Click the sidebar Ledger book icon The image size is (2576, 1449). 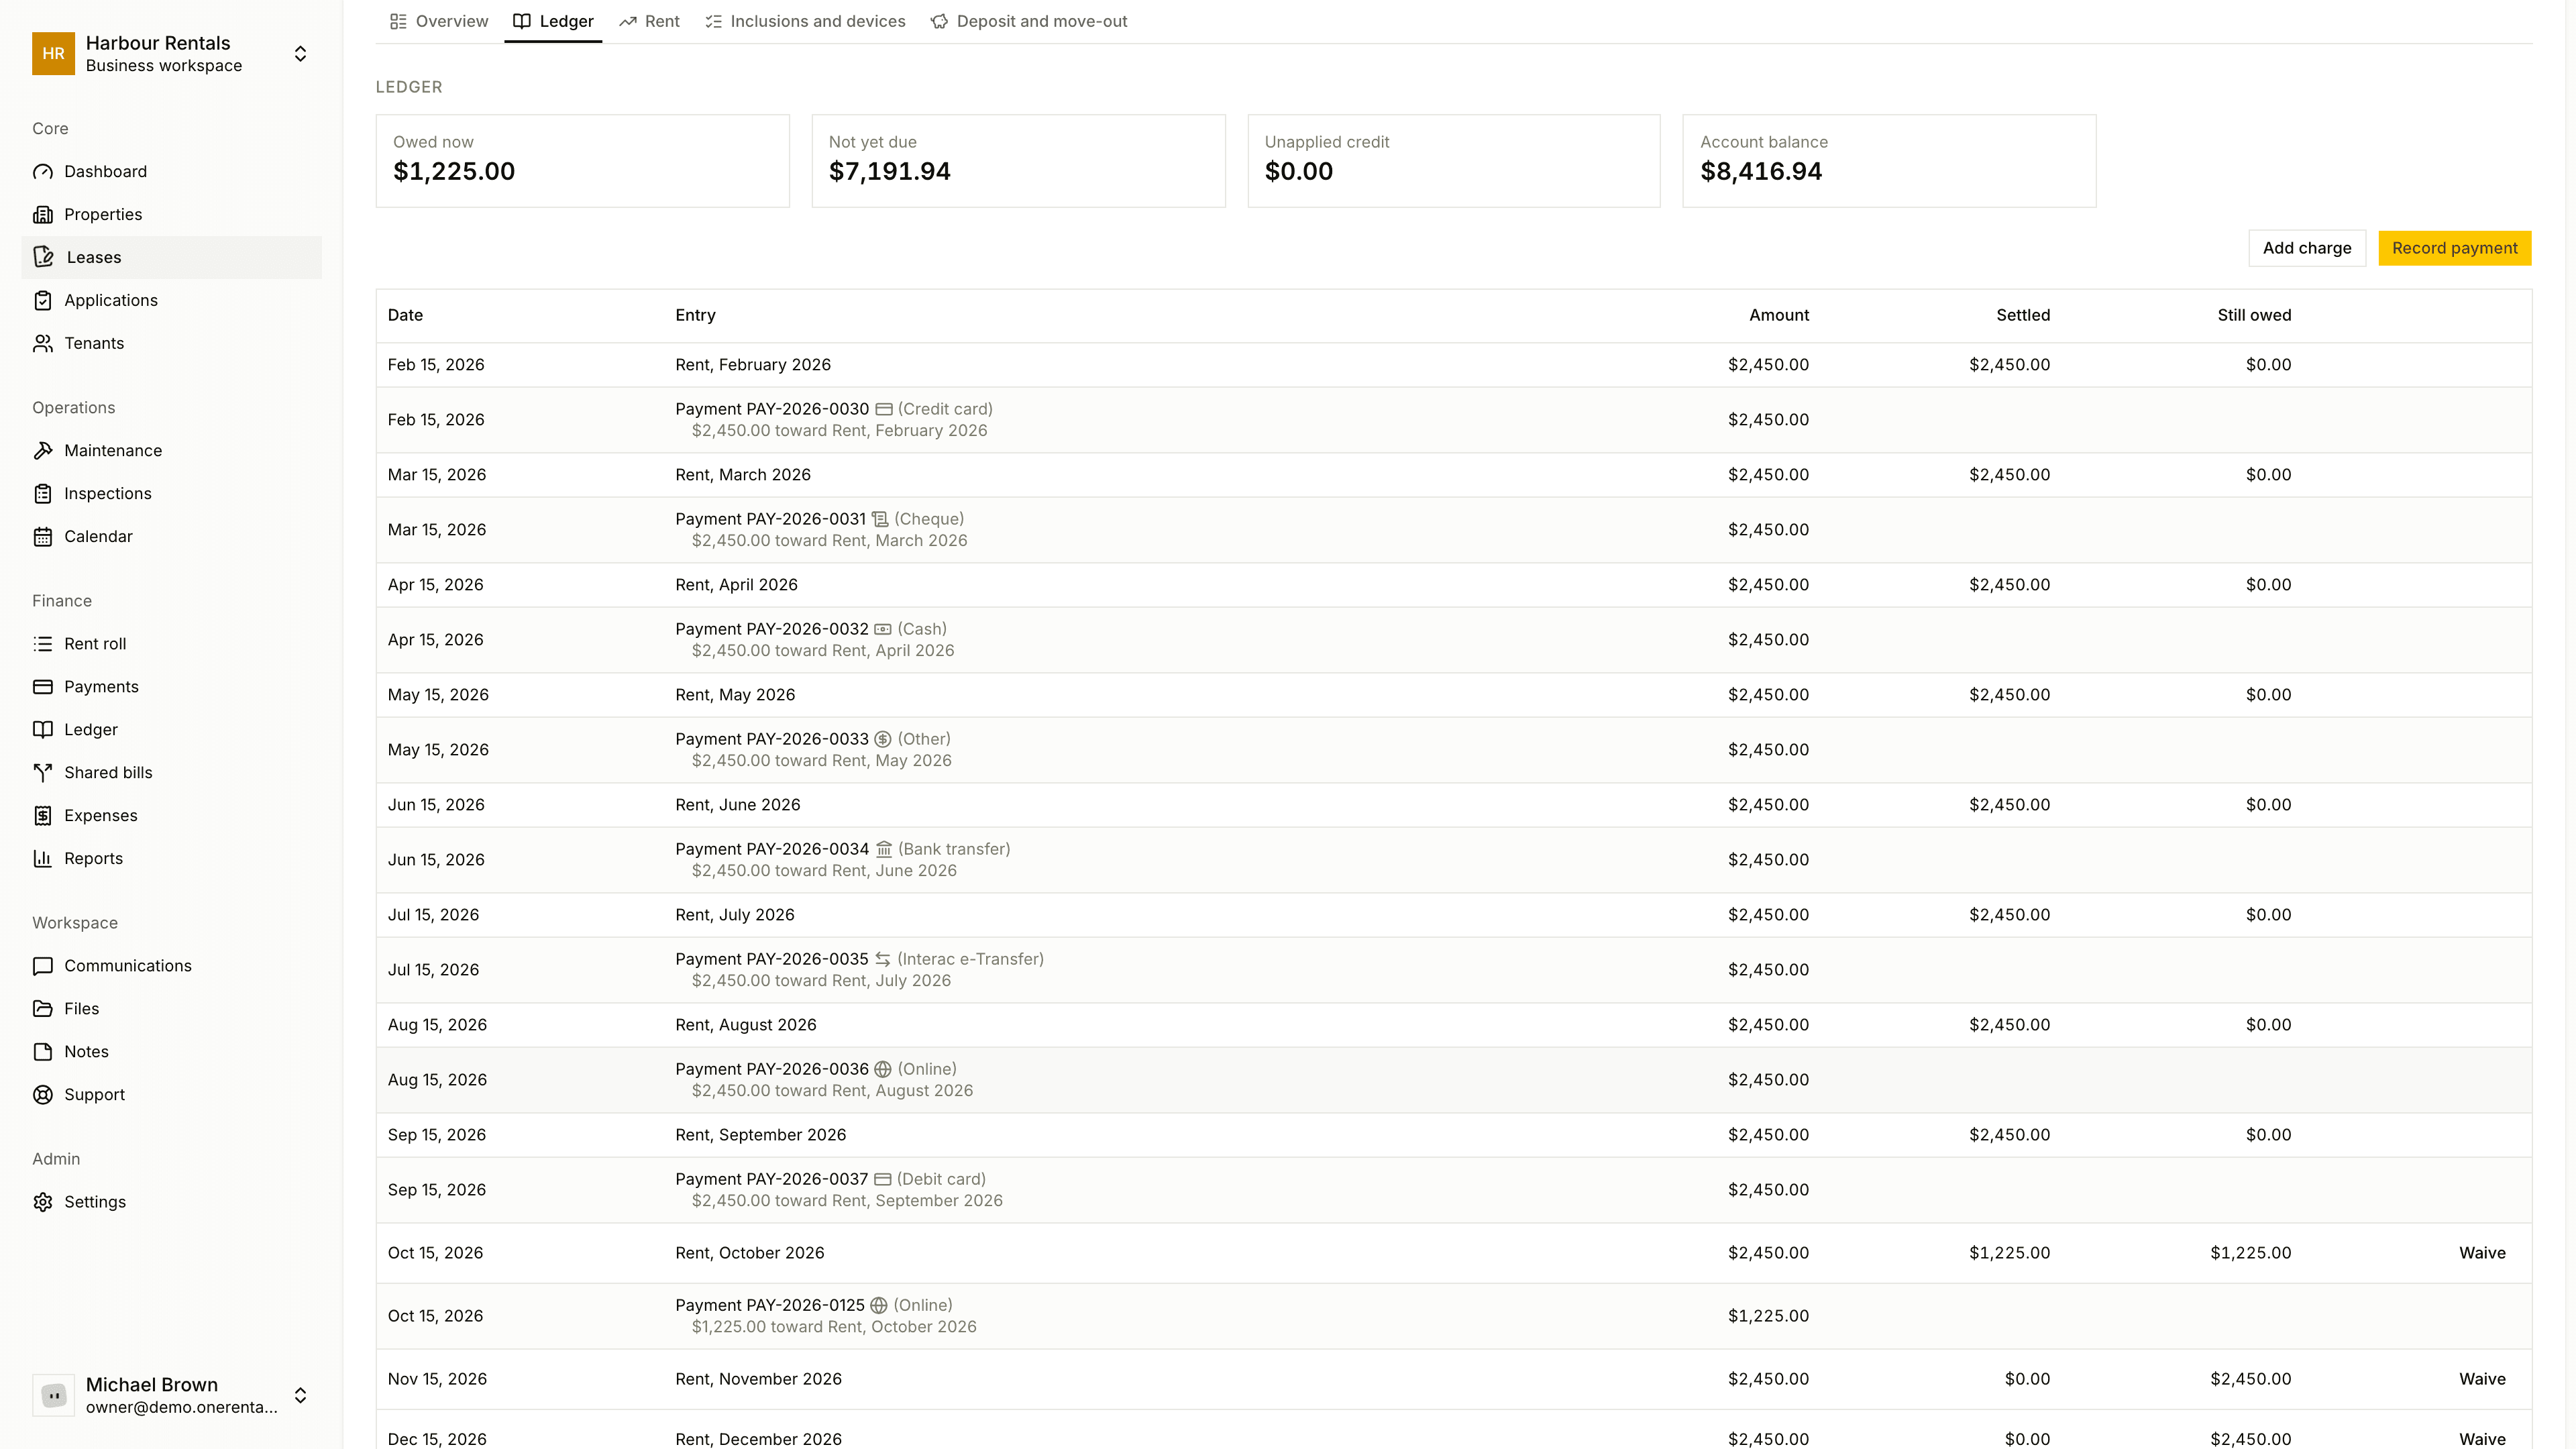43,730
